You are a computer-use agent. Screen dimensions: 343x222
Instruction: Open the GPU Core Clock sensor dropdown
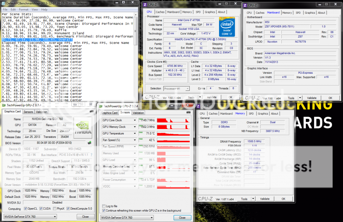[x=135, y=120]
